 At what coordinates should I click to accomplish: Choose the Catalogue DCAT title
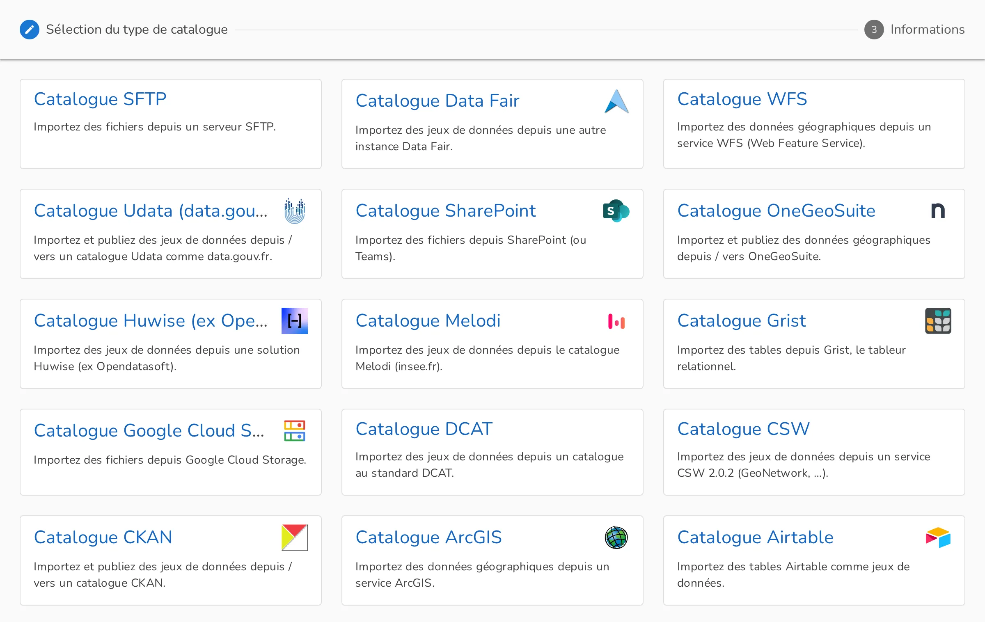424,429
